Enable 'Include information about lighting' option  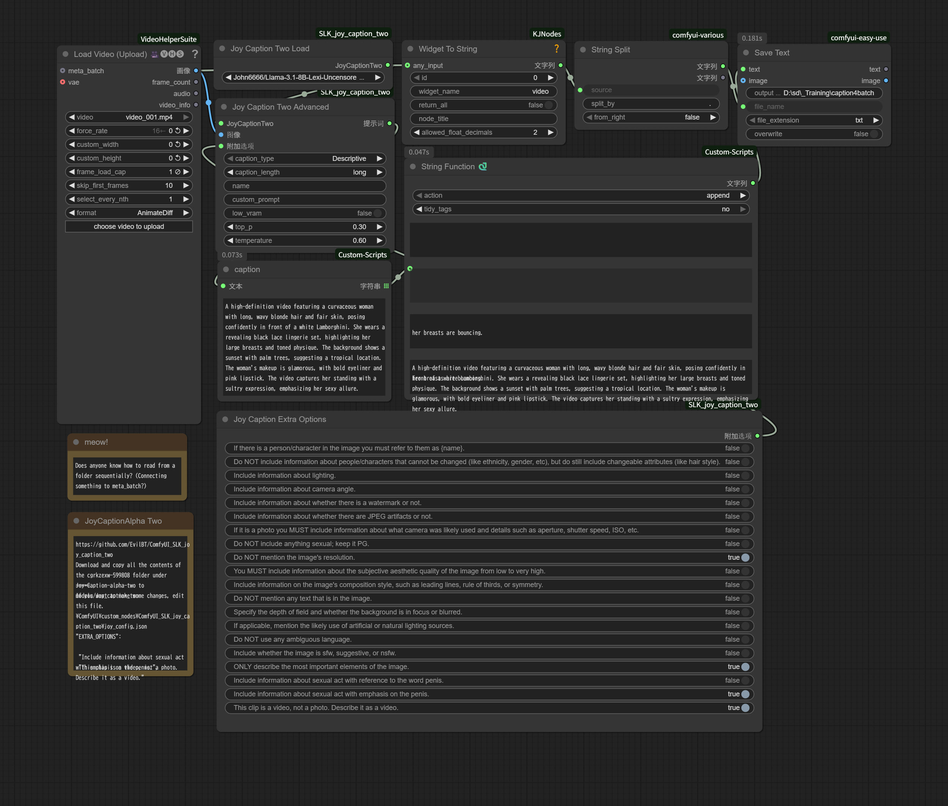745,475
